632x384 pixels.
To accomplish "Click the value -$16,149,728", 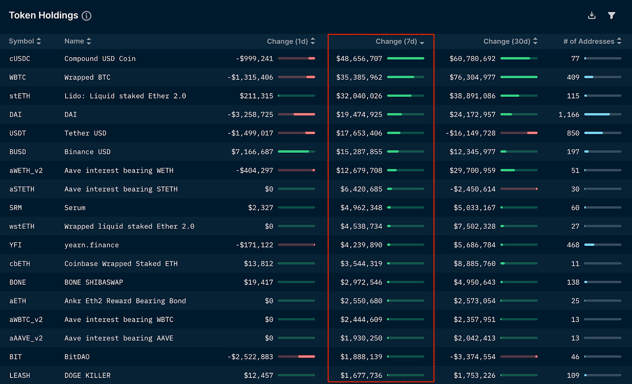I will 471,133.
